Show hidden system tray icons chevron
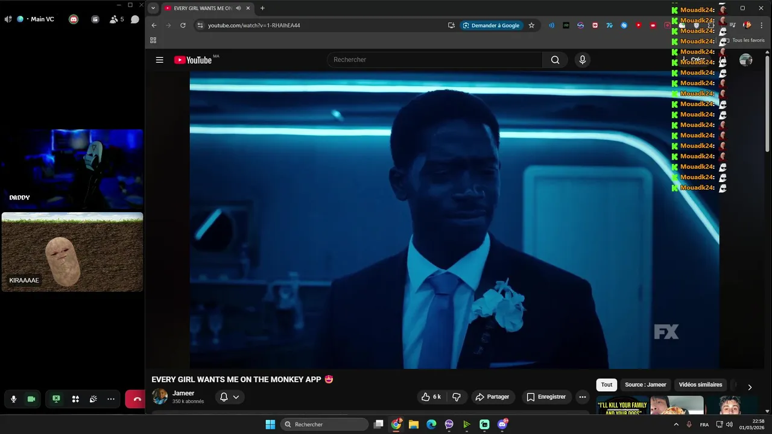Image resolution: width=772 pixels, height=434 pixels. pos(676,424)
